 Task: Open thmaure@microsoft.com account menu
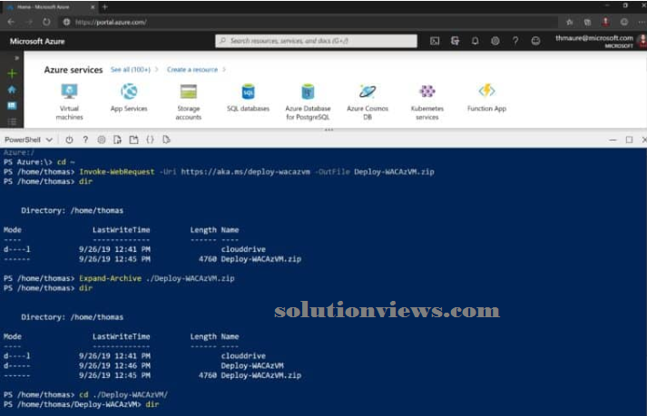(x=599, y=41)
